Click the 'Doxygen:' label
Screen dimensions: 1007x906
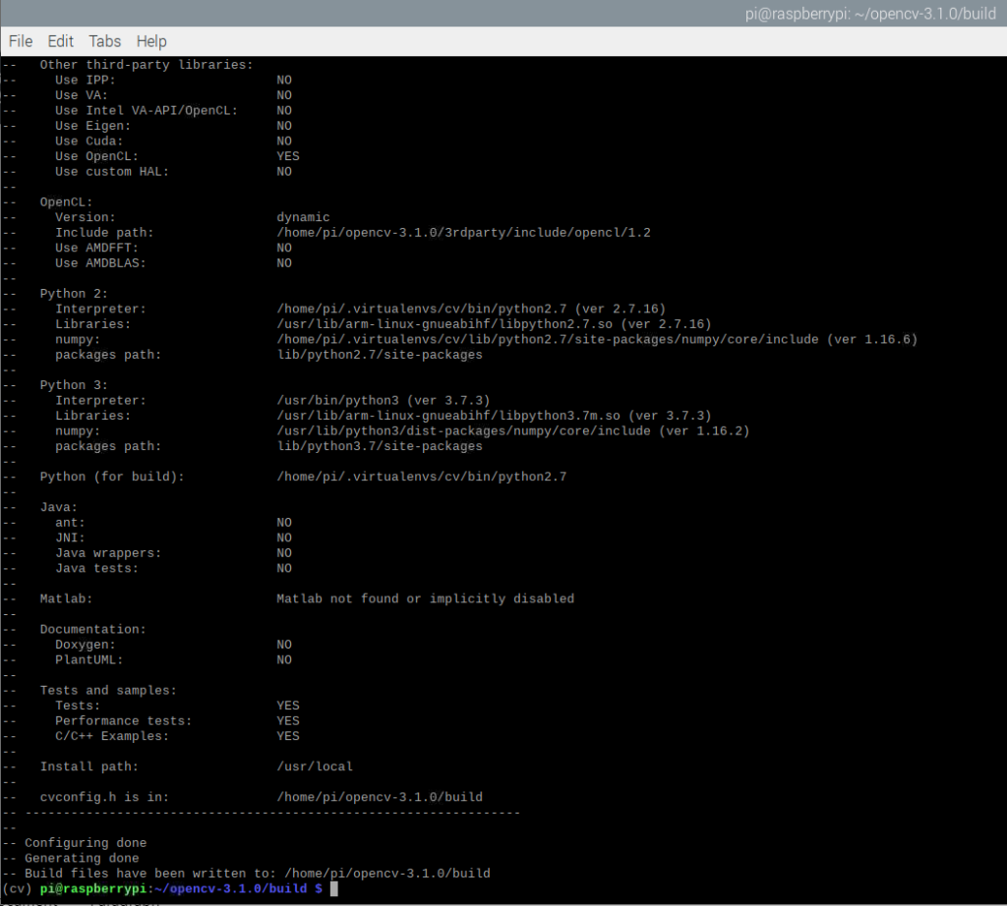coord(85,645)
